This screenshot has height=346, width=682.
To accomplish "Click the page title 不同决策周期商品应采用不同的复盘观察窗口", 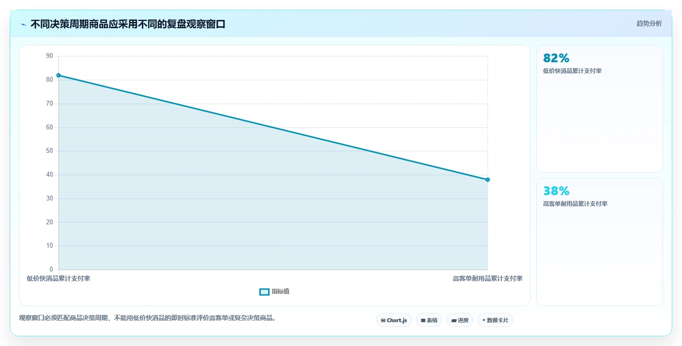I will pos(128,24).
